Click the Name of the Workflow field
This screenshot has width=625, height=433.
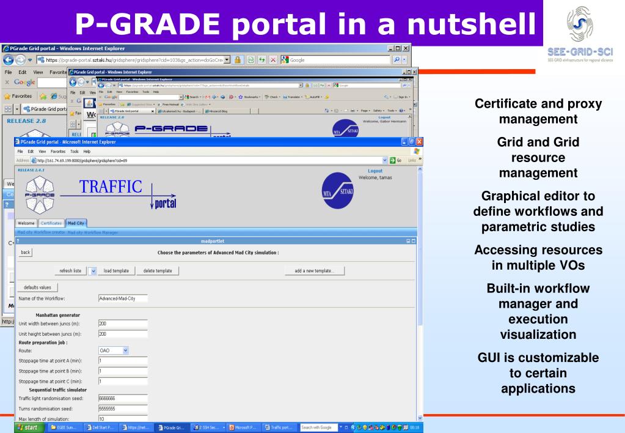coord(123,298)
